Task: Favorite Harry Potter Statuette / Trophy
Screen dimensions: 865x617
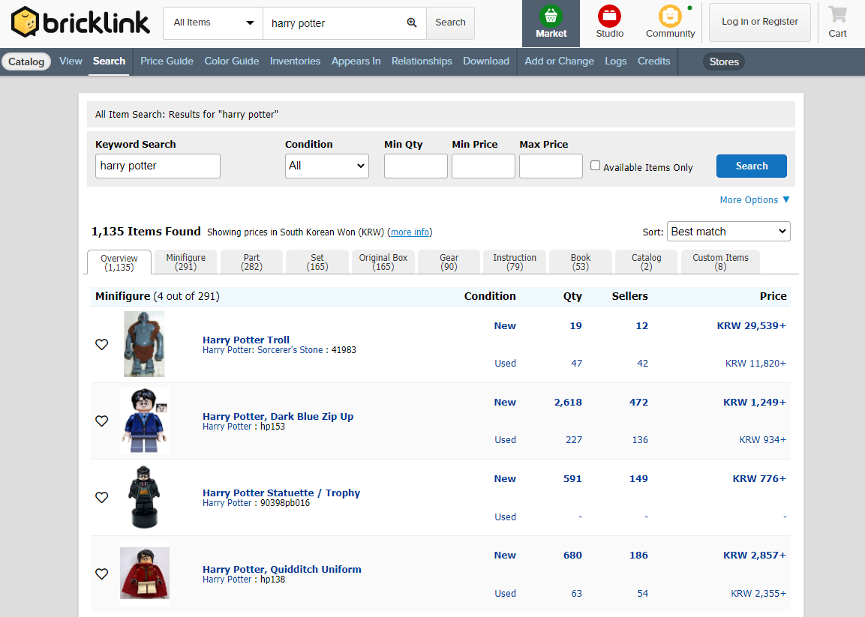Action: tap(101, 497)
